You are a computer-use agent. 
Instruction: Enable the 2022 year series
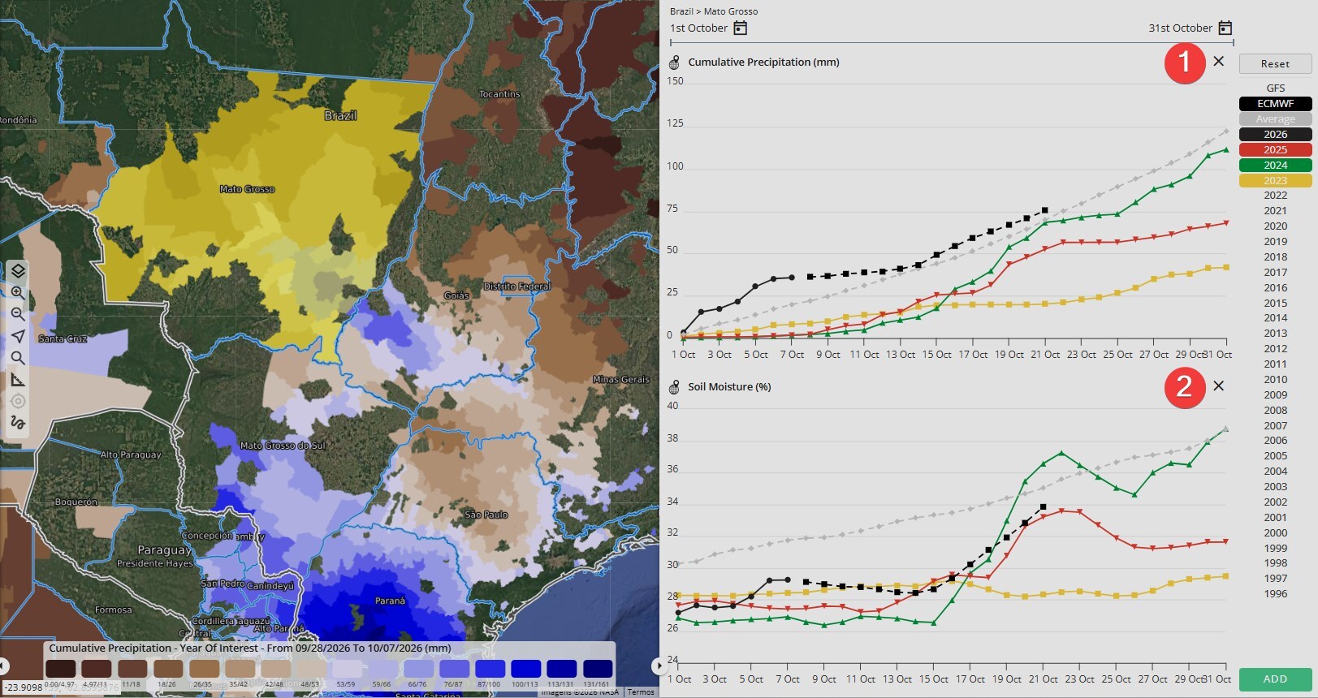1275,196
